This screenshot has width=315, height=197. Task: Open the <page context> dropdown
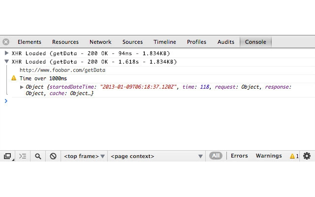click(x=157, y=156)
